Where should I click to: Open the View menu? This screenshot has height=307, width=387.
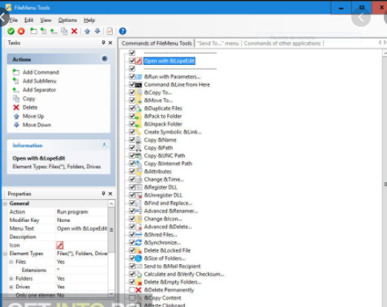click(x=45, y=20)
